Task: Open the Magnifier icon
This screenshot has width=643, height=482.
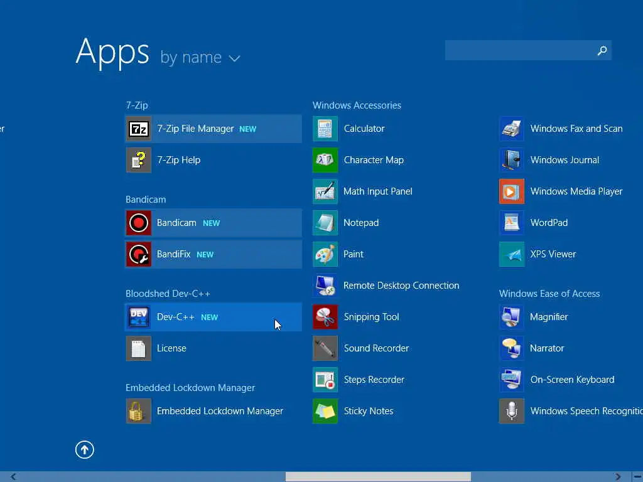Action: 512,317
